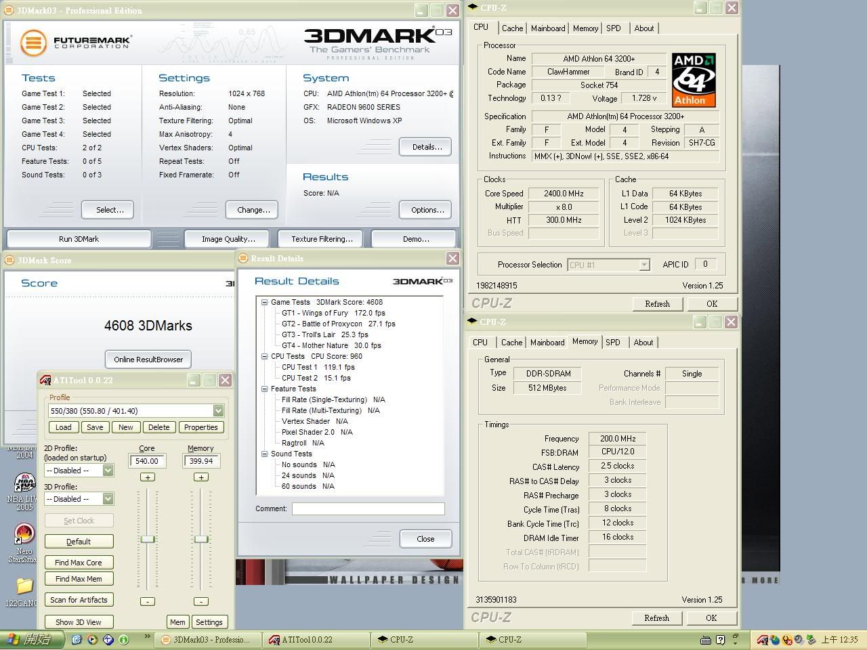Open the Online ResultBrowser
This screenshot has height=650, width=867.
tap(148, 359)
